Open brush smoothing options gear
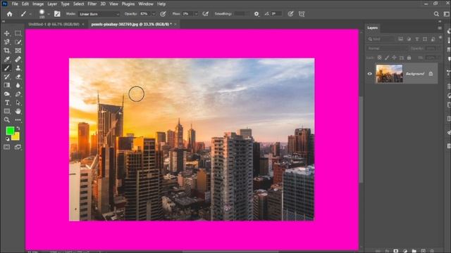Image resolution: width=451 pixels, height=253 pixels. click(x=257, y=14)
